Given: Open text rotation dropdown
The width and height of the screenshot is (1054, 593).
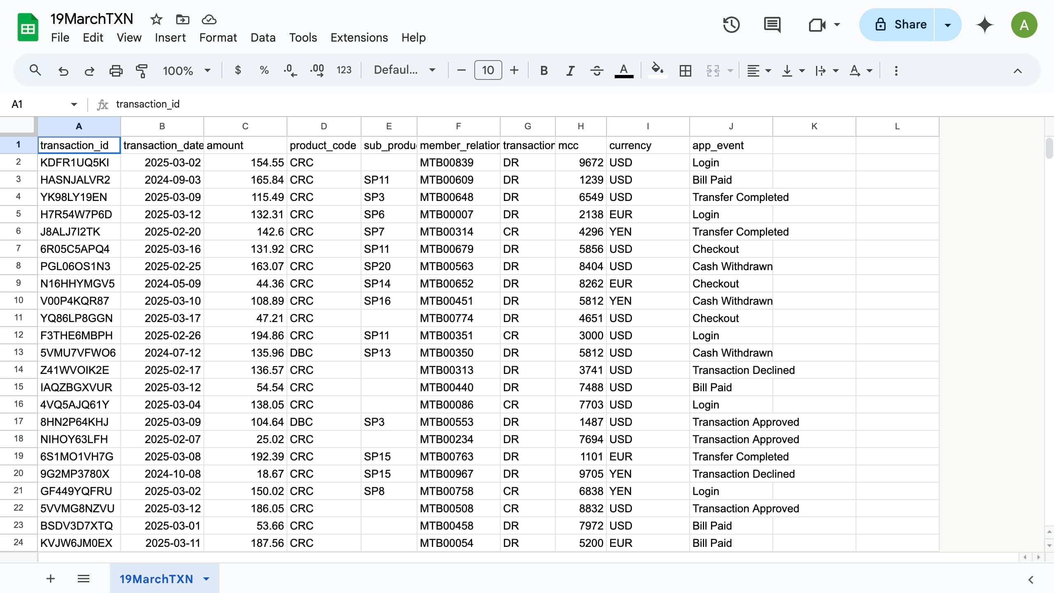Looking at the screenshot, I should 861,71.
